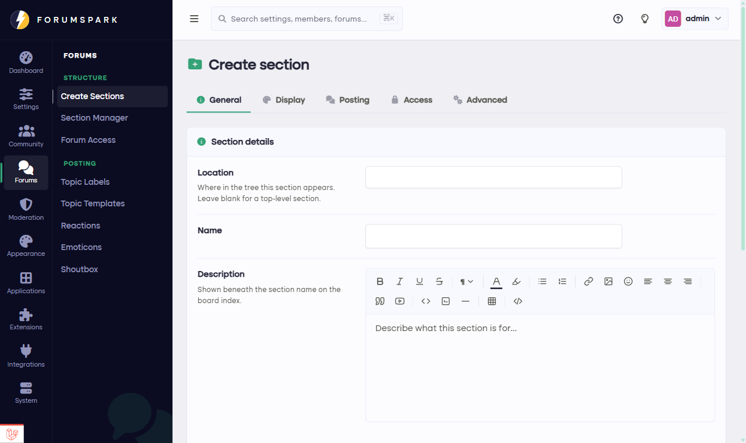Insert inline code

click(x=426, y=301)
